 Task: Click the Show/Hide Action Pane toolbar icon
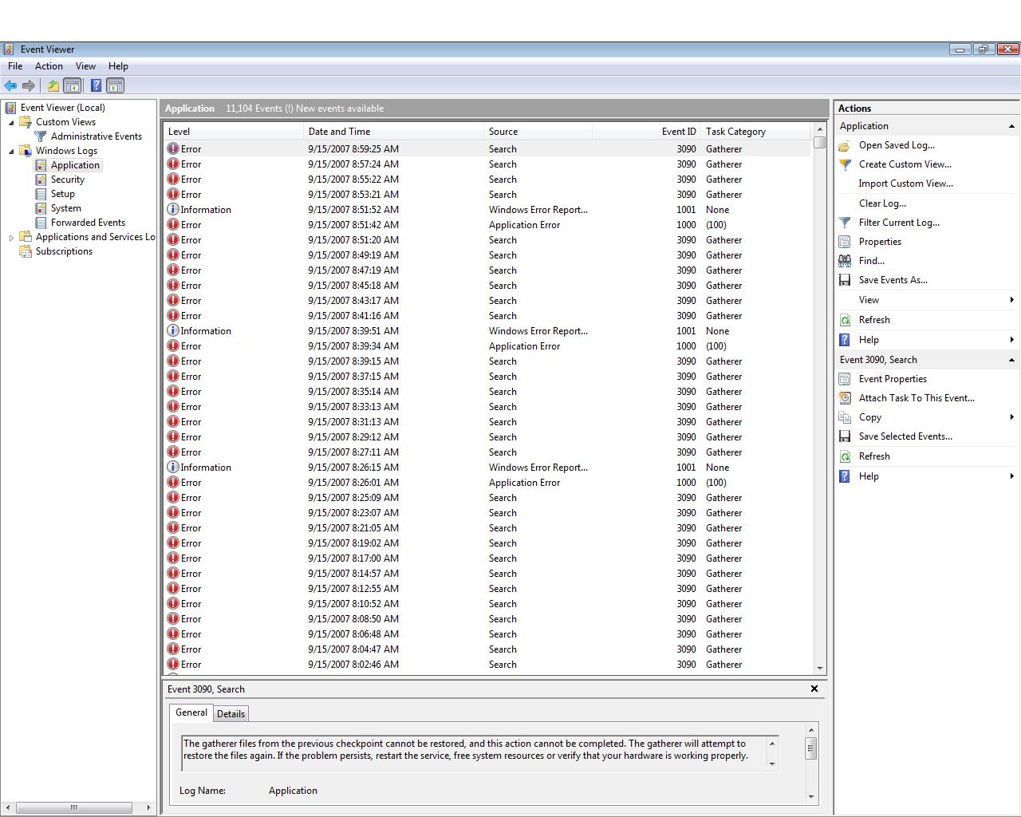pyautogui.click(x=116, y=85)
